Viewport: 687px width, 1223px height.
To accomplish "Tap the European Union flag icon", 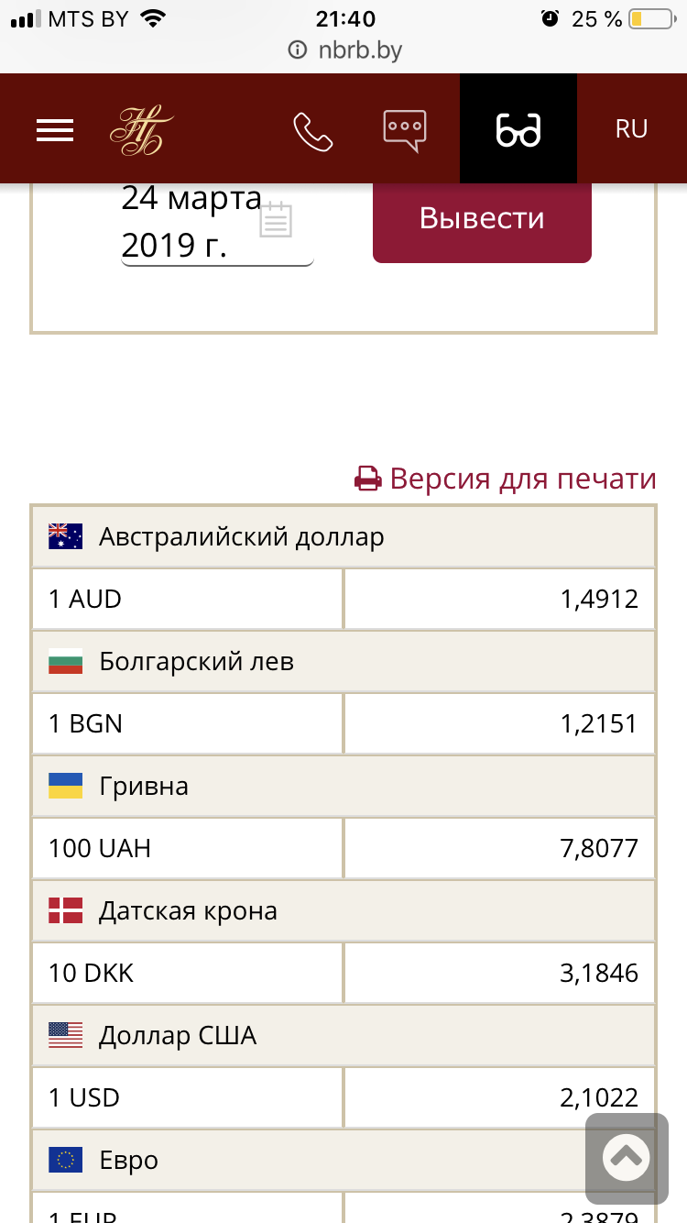I will tap(66, 1160).
